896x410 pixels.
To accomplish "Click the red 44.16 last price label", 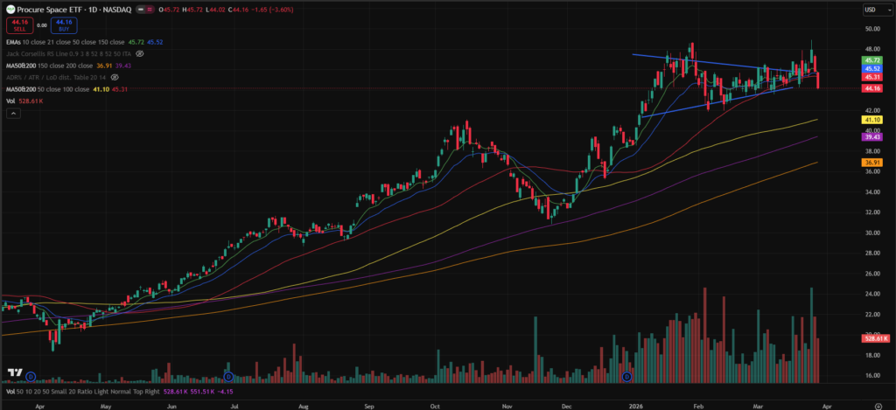I will (x=871, y=88).
